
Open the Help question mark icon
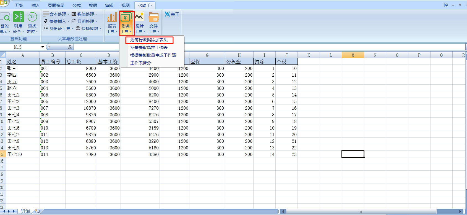coord(446,5)
